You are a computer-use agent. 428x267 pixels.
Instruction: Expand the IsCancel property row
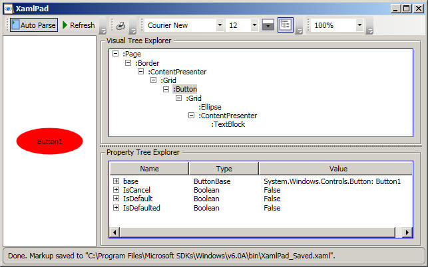pos(116,190)
